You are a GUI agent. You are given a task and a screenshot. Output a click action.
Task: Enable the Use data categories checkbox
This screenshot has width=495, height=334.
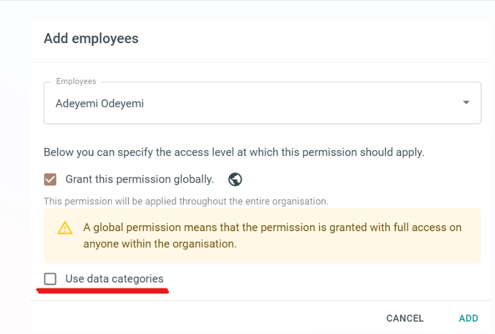[50, 278]
